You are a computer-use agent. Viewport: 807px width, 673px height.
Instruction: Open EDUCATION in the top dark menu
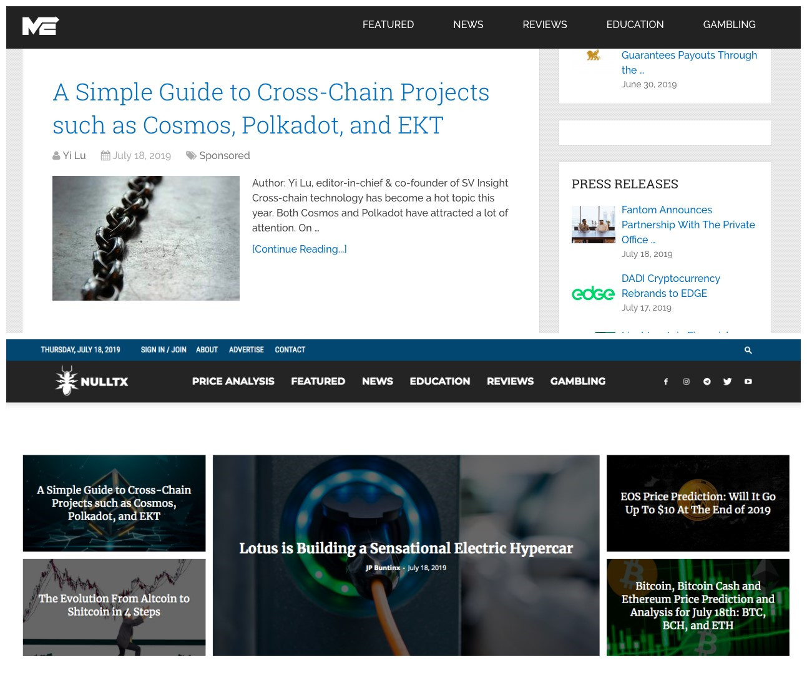[x=635, y=25]
